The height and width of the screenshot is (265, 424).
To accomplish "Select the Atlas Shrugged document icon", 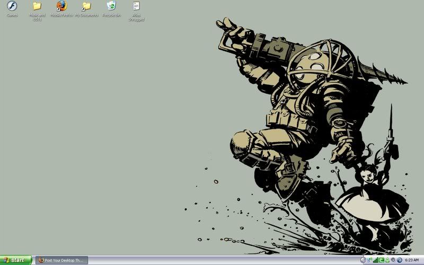I will click(x=136, y=6).
